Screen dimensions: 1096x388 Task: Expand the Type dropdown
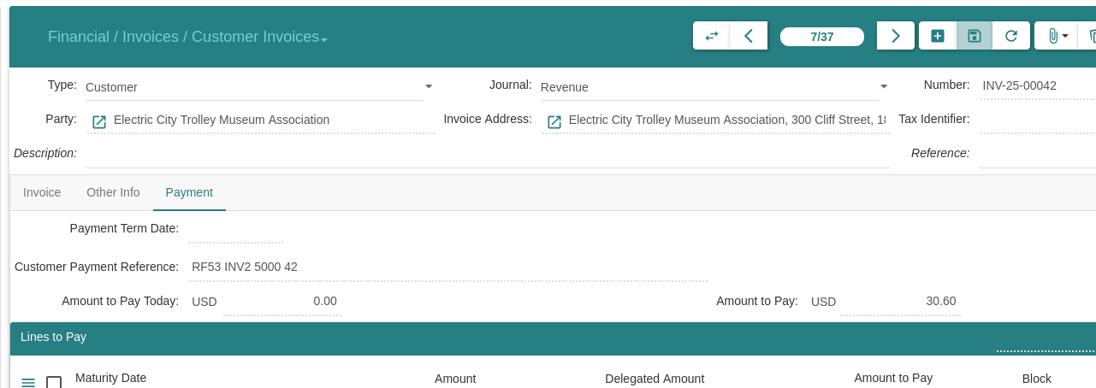(x=429, y=86)
